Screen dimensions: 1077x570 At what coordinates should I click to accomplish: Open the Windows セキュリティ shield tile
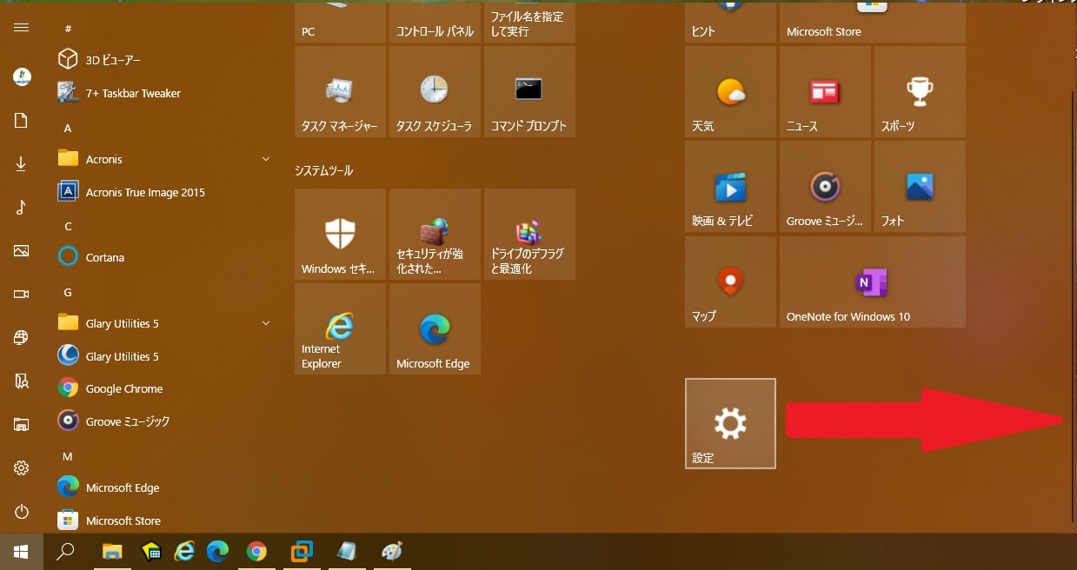pyautogui.click(x=340, y=235)
